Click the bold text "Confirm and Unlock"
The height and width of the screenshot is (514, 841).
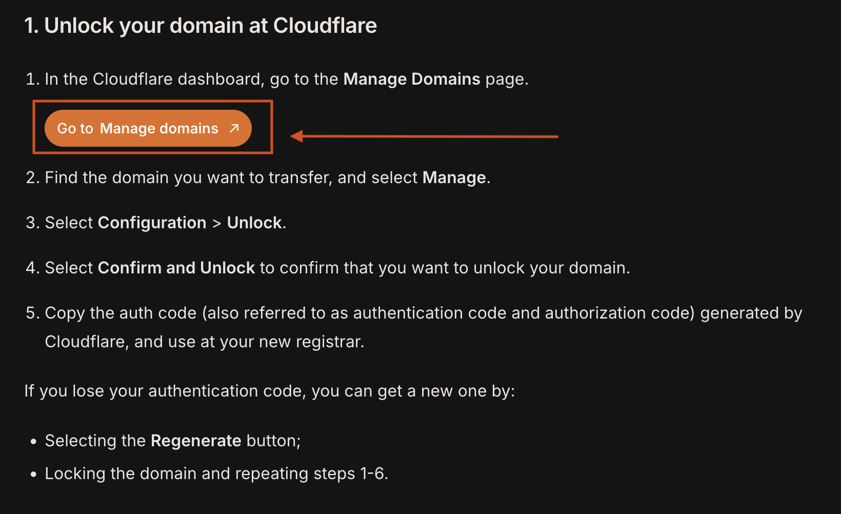tap(176, 268)
